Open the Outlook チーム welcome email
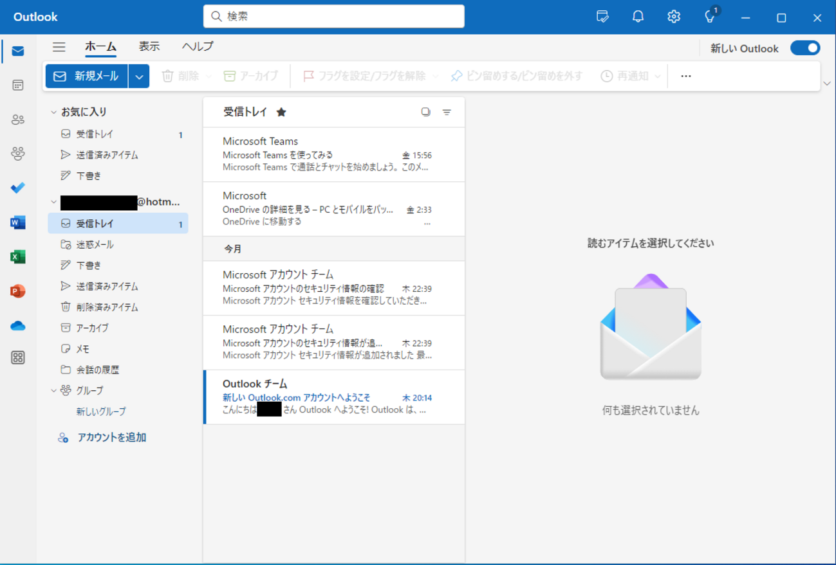 (x=334, y=397)
